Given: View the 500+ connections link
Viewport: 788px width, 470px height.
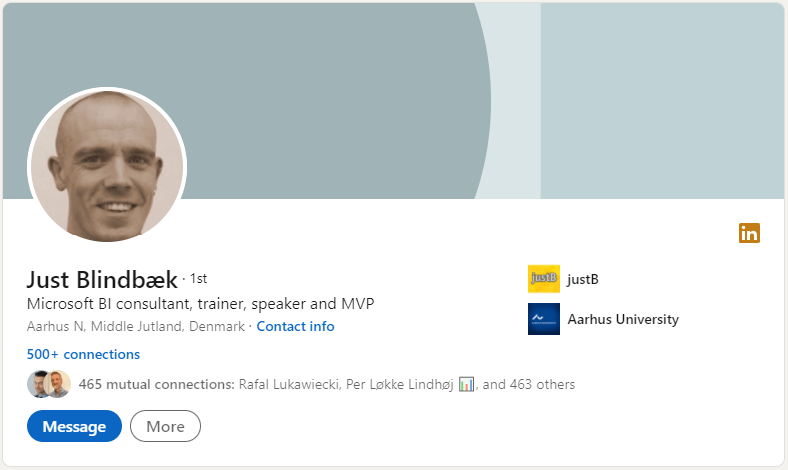Looking at the screenshot, I should tap(83, 354).
